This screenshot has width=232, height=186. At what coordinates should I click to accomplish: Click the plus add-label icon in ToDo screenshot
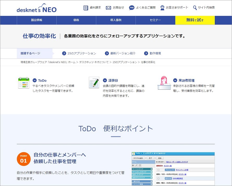(x=133, y=165)
